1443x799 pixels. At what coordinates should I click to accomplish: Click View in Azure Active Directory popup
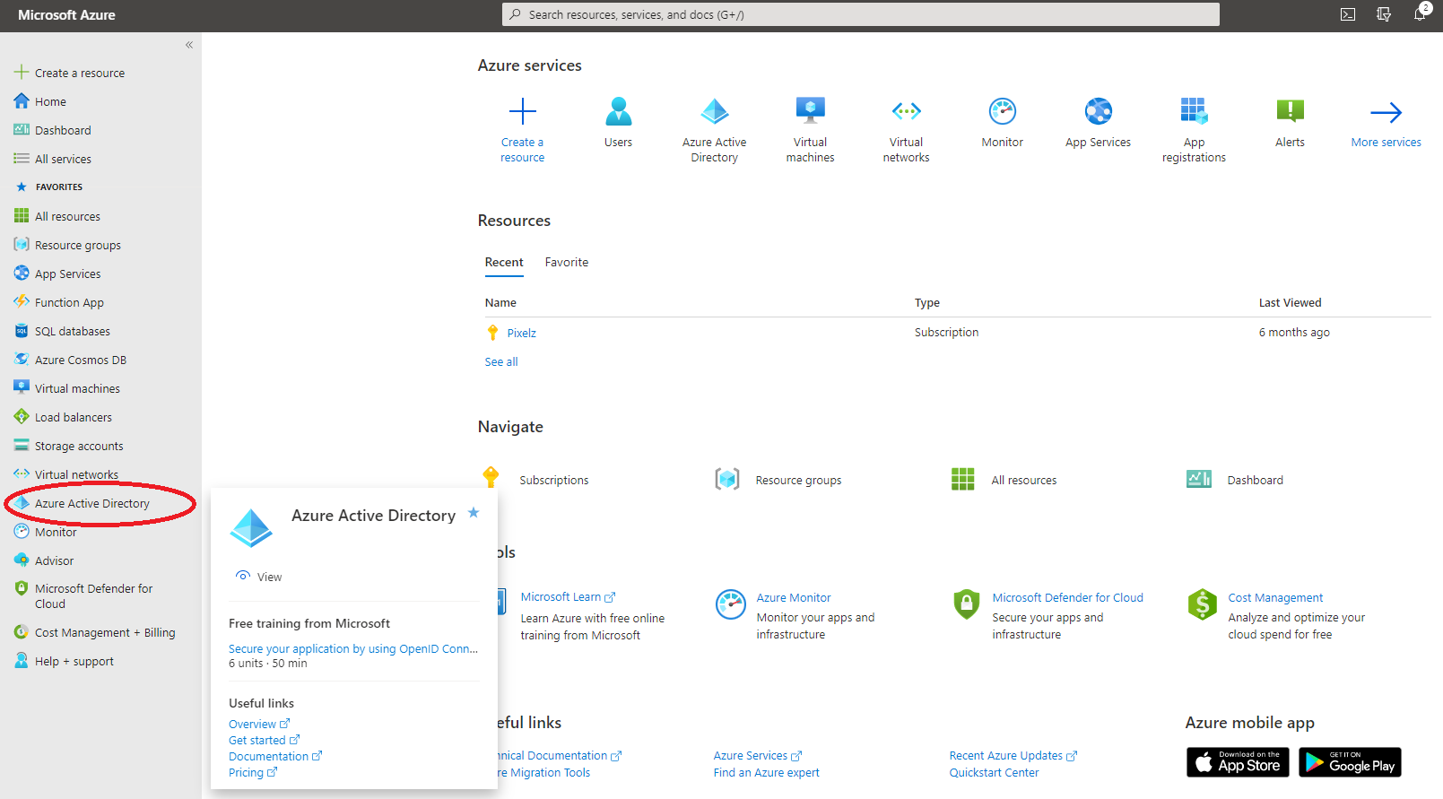[x=259, y=577]
